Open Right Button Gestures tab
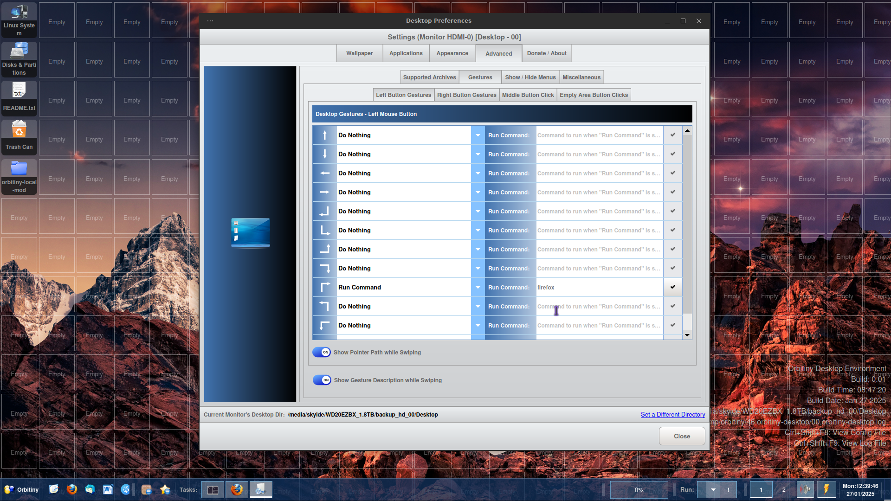Image resolution: width=891 pixels, height=501 pixels. [466, 95]
